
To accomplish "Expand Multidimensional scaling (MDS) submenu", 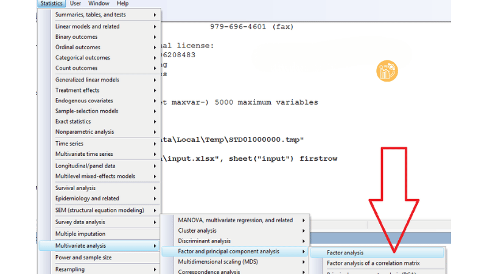I will (x=219, y=261).
